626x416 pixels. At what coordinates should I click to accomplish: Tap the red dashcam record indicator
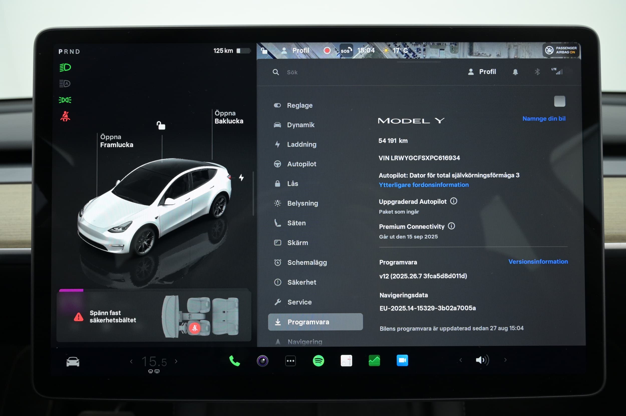coord(327,51)
